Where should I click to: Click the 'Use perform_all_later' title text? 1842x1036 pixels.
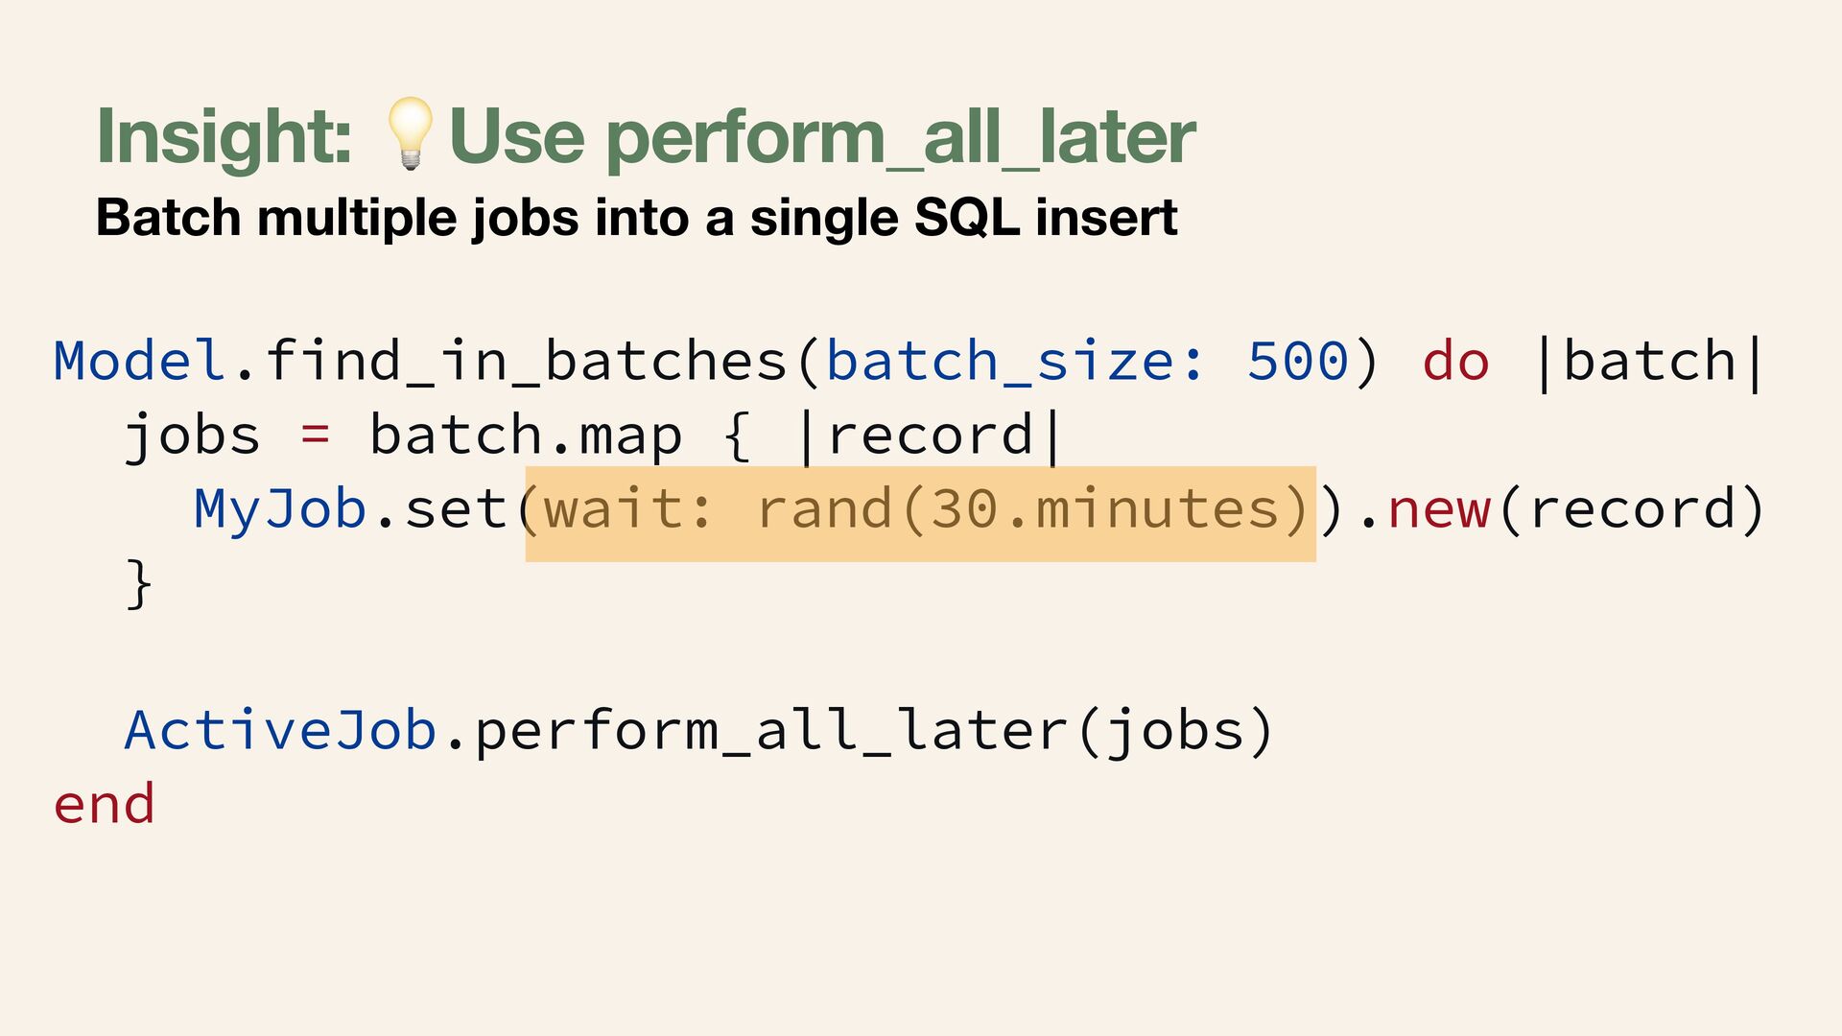(x=822, y=137)
